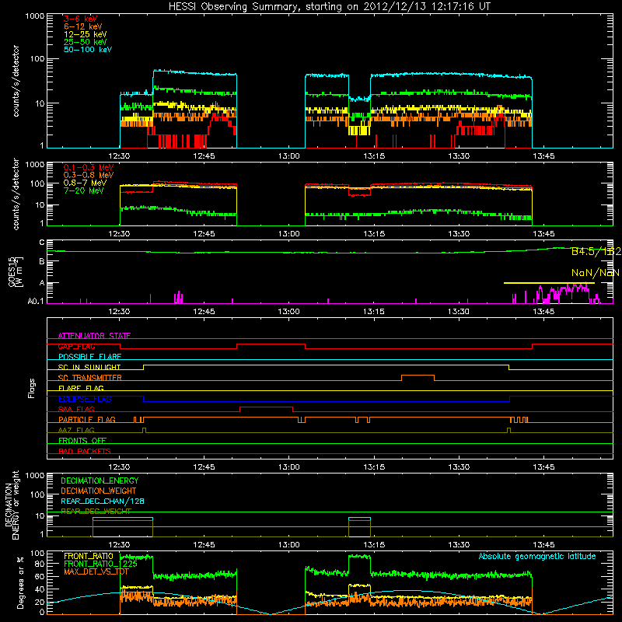622x622 pixels.
Task: Select the yellow B4.5 flare class annotation
Action: point(596,251)
